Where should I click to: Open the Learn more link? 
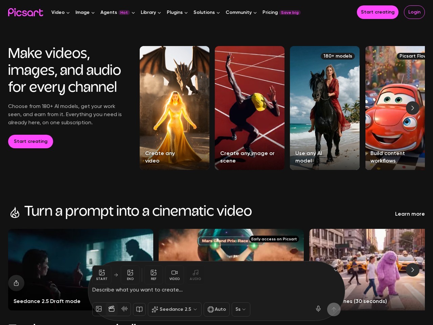coord(410,214)
